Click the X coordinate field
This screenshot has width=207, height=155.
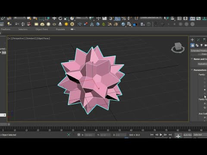90,135
